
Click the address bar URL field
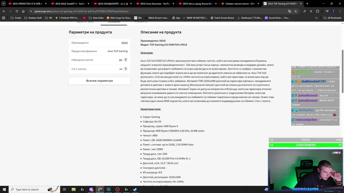(x=159, y=11)
